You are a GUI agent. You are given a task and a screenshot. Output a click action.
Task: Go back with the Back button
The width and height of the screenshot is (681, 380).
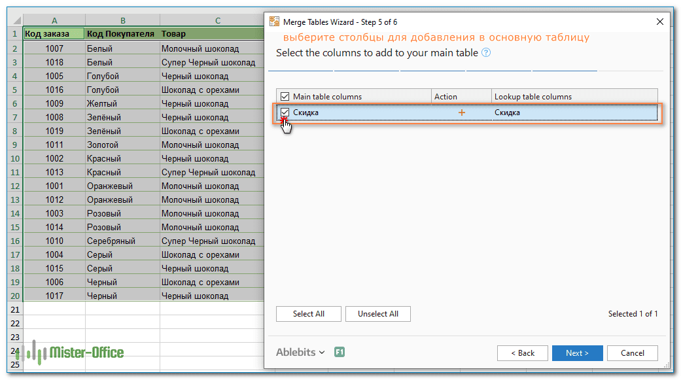coord(523,353)
